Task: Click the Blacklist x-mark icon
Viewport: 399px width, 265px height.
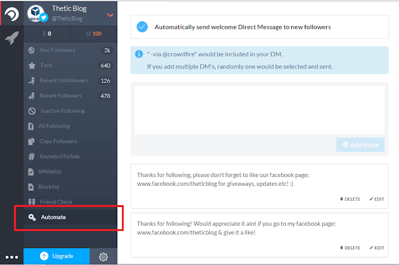Action: 31,187
